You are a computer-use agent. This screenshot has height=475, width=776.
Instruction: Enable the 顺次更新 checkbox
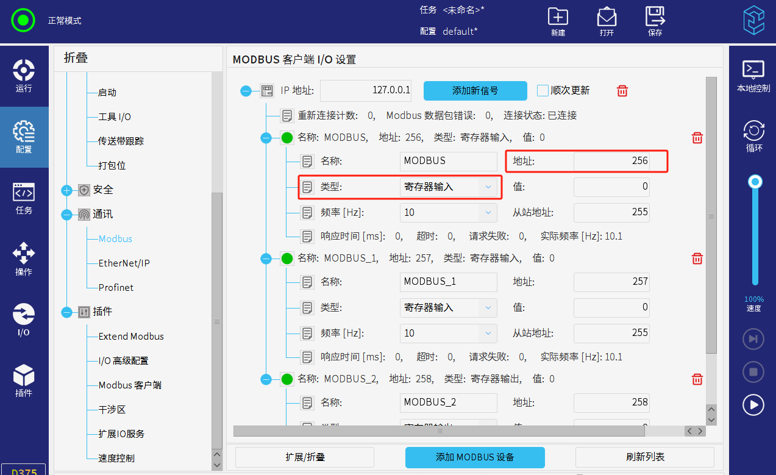pyautogui.click(x=543, y=91)
